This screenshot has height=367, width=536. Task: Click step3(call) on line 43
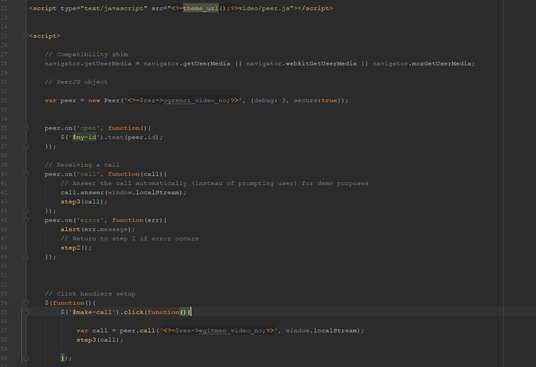[82, 202]
